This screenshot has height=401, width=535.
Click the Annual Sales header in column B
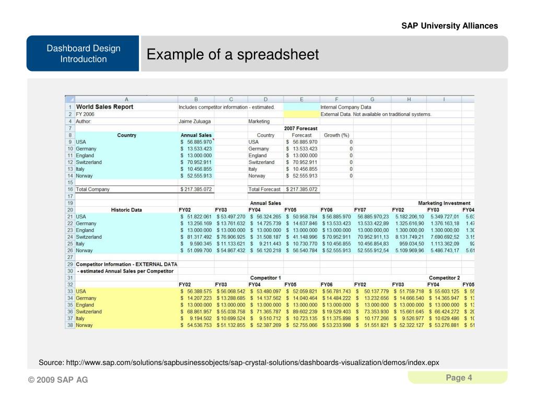pyautogui.click(x=196, y=135)
